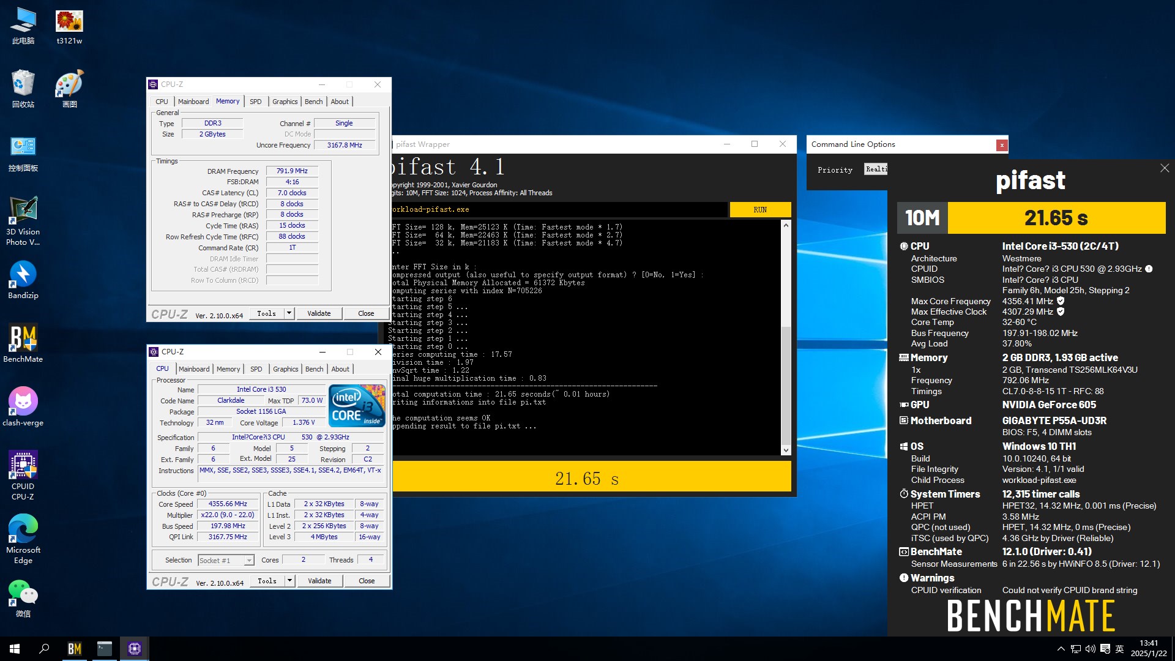Launch the clash-verge desktop shortcut

[x=23, y=408]
